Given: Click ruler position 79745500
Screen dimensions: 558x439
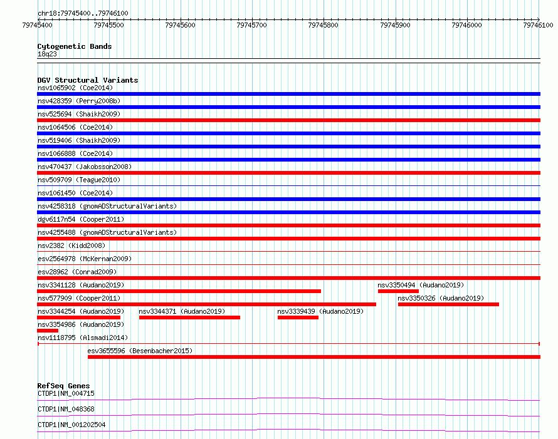Looking at the screenshot, I should pos(109,25).
